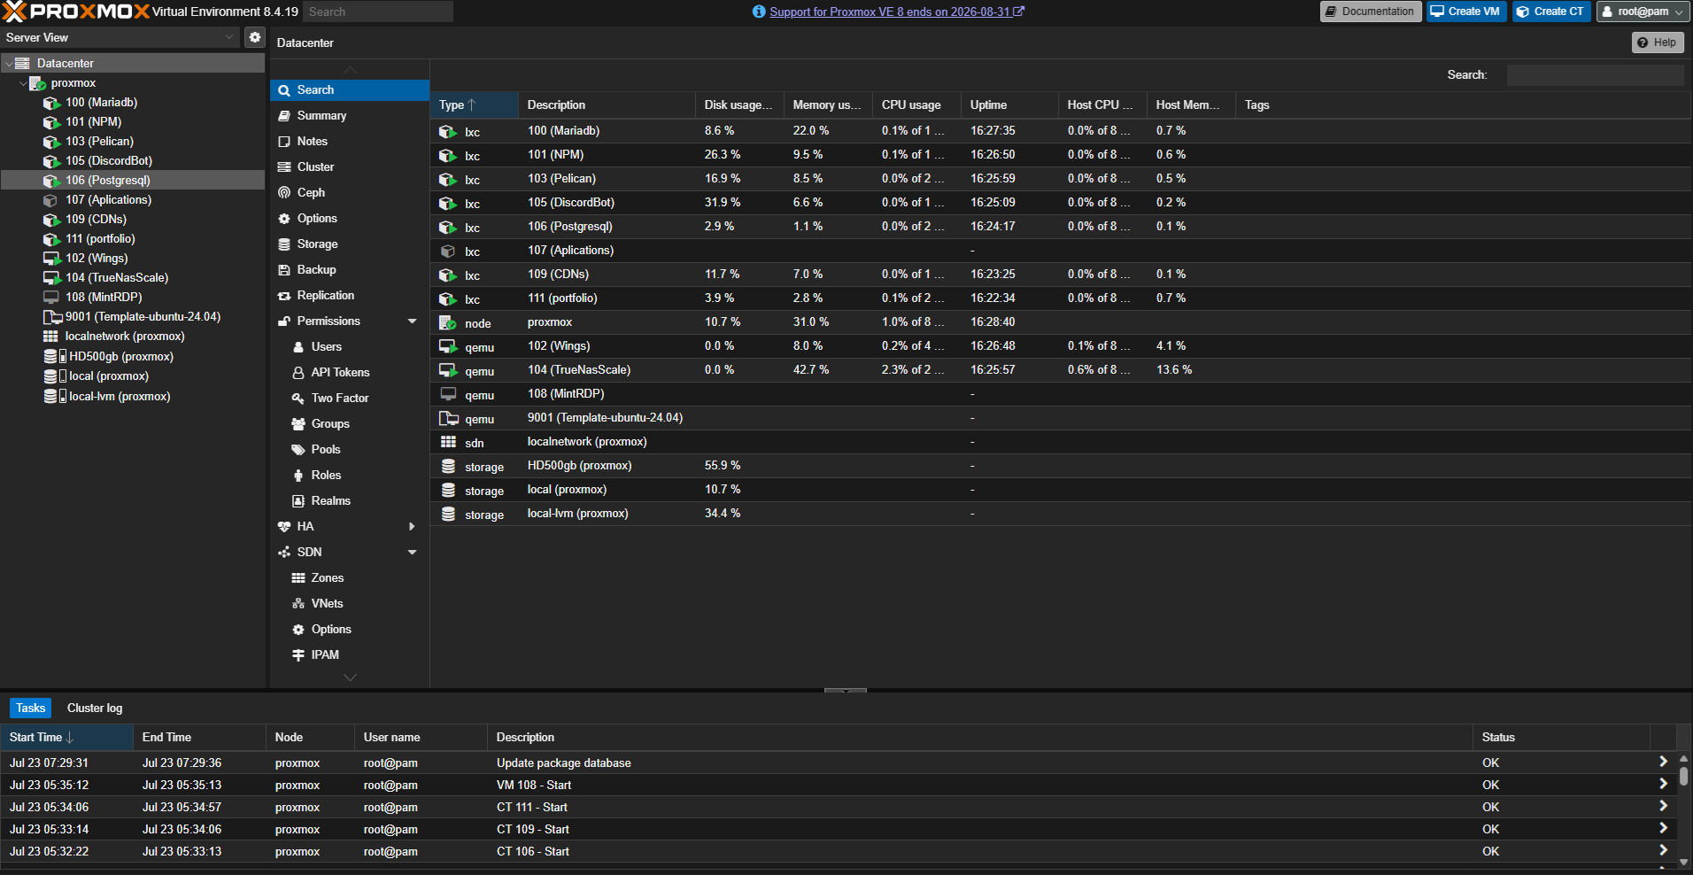
Task: Switch to the Cluster log tab
Action: tap(95, 709)
